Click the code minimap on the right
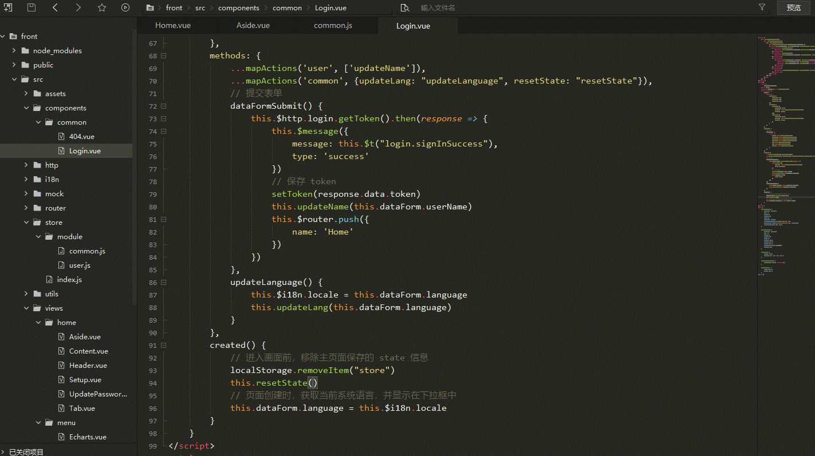Screen dimensions: 815x456 [785, 157]
